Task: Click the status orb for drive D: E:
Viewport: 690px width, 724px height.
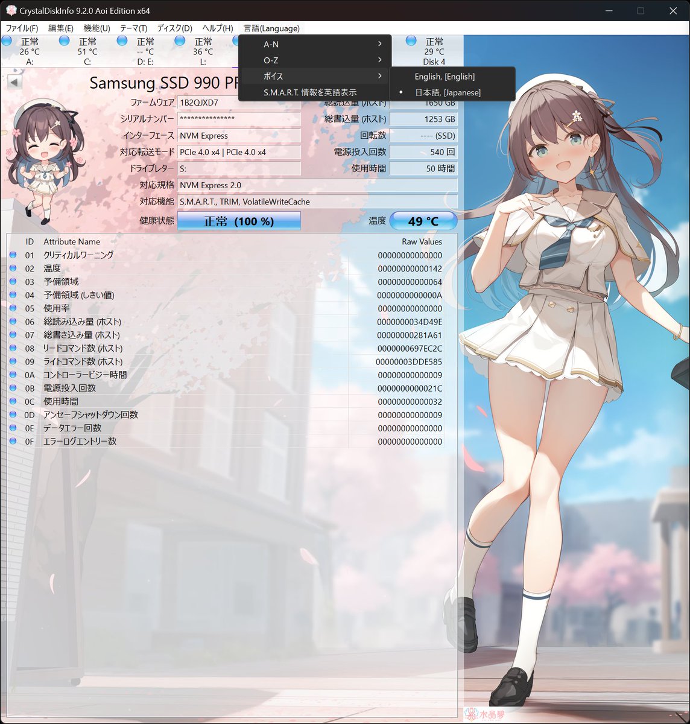Action: (x=122, y=40)
